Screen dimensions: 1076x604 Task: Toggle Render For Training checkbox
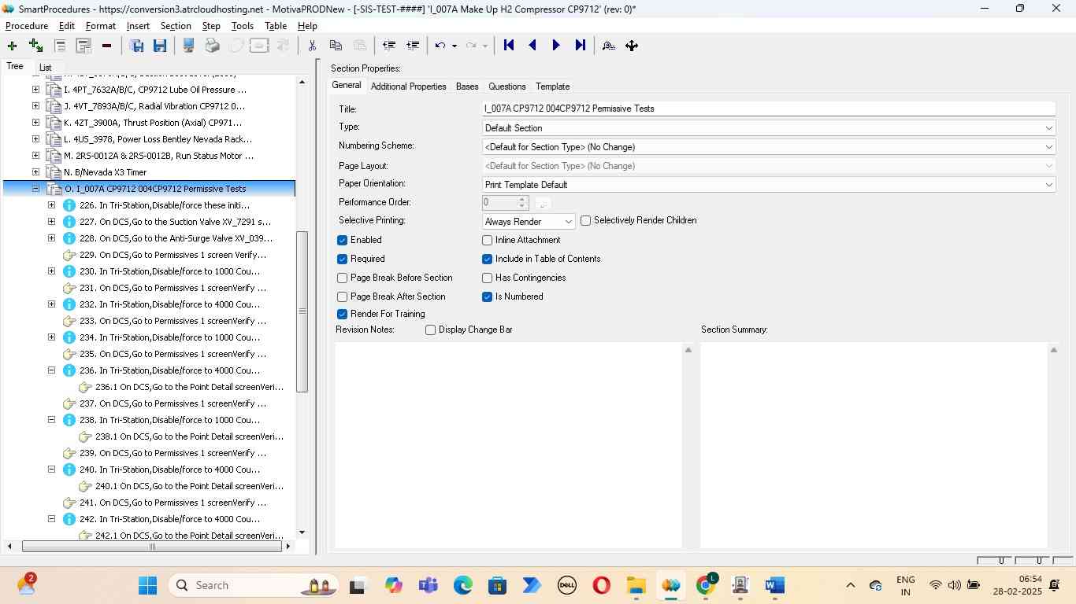pyautogui.click(x=342, y=314)
